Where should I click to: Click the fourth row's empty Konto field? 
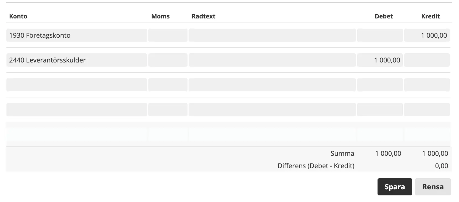[76, 110]
